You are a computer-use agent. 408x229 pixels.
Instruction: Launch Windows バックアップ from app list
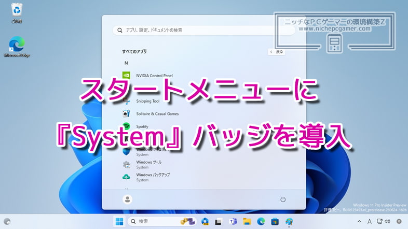(x=146, y=177)
